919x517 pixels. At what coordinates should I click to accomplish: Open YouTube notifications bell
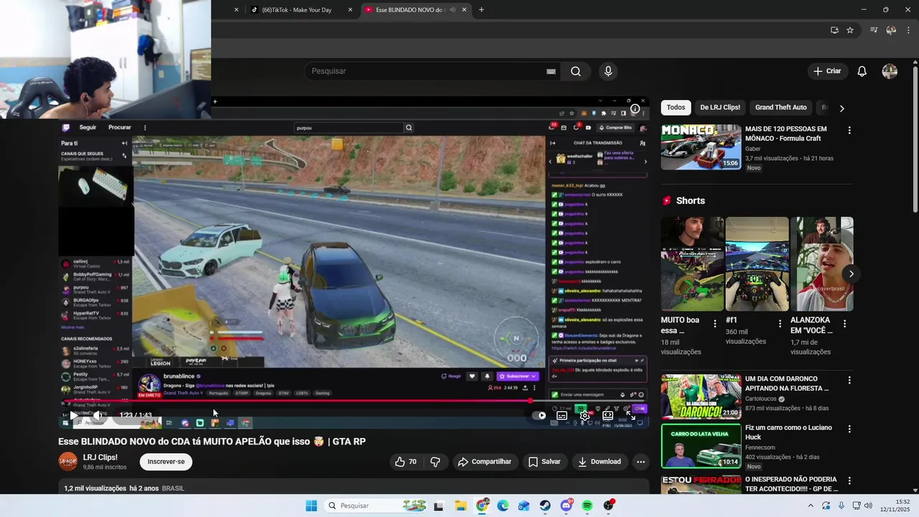click(x=862, y=71)
